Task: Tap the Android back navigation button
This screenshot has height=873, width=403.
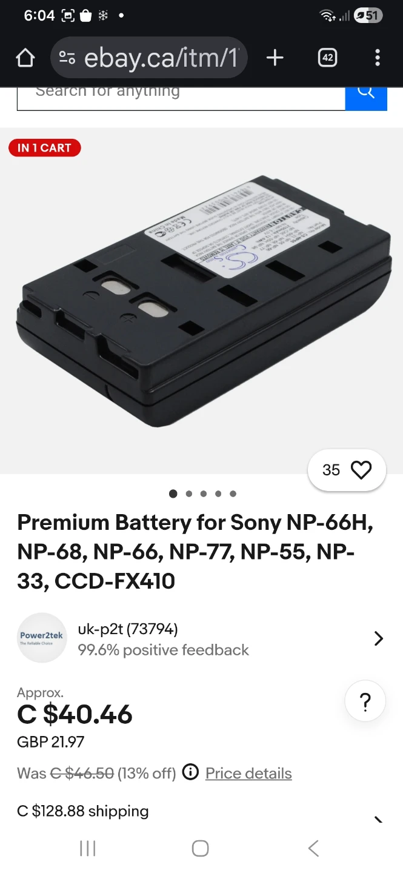Action: (313, 848)
